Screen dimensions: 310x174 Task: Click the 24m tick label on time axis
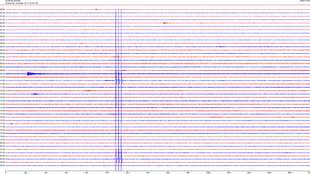(249, 173)
